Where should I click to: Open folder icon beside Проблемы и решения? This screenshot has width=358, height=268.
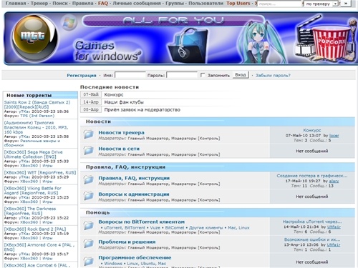89,244
